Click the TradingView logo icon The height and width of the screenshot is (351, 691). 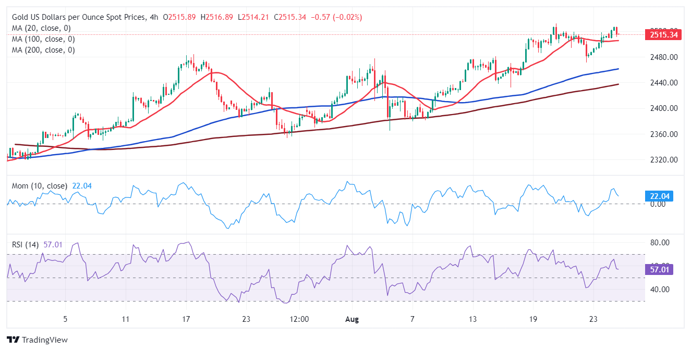13,340
